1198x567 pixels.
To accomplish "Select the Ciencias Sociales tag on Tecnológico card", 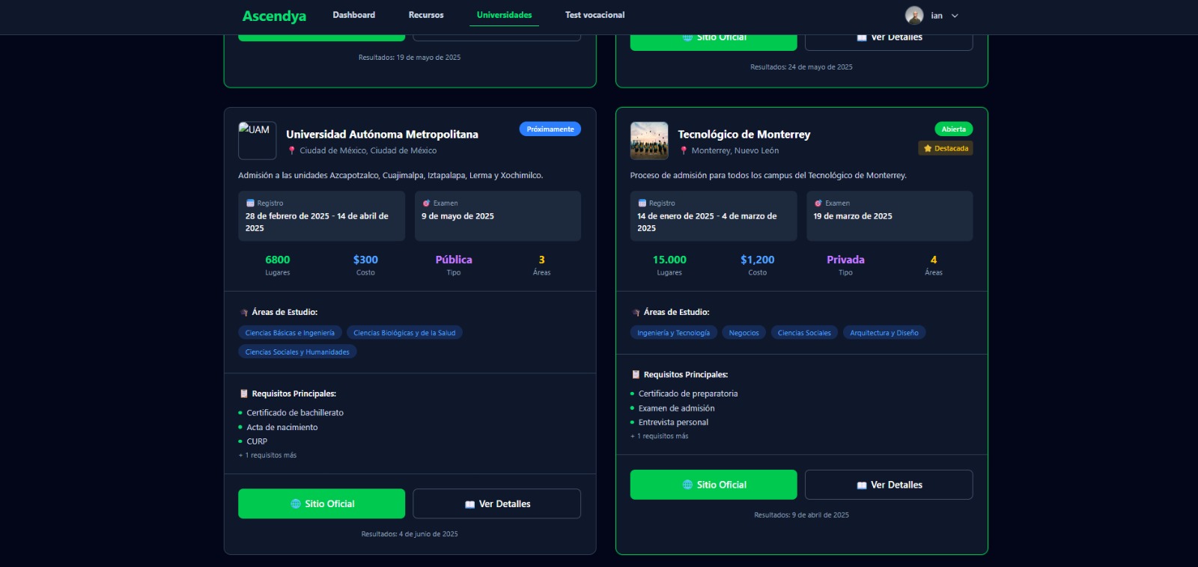I will click(x=804, y=333).
